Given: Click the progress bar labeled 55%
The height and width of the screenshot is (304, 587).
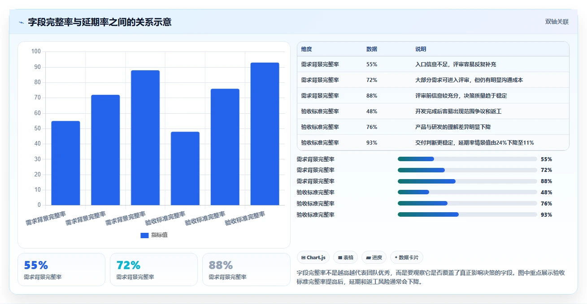Looking at the screenshot, I should 467,159.
